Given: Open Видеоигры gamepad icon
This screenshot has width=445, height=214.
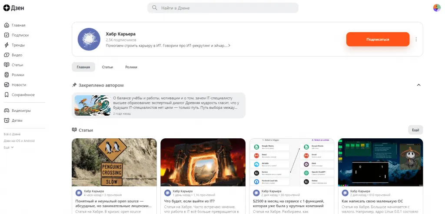Looking at the screenshot, I should pyautogui.click(x=7, y=110).
